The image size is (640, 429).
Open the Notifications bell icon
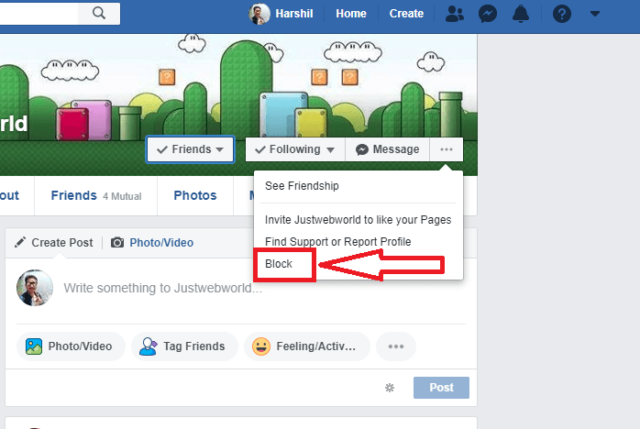pos(521,14)
